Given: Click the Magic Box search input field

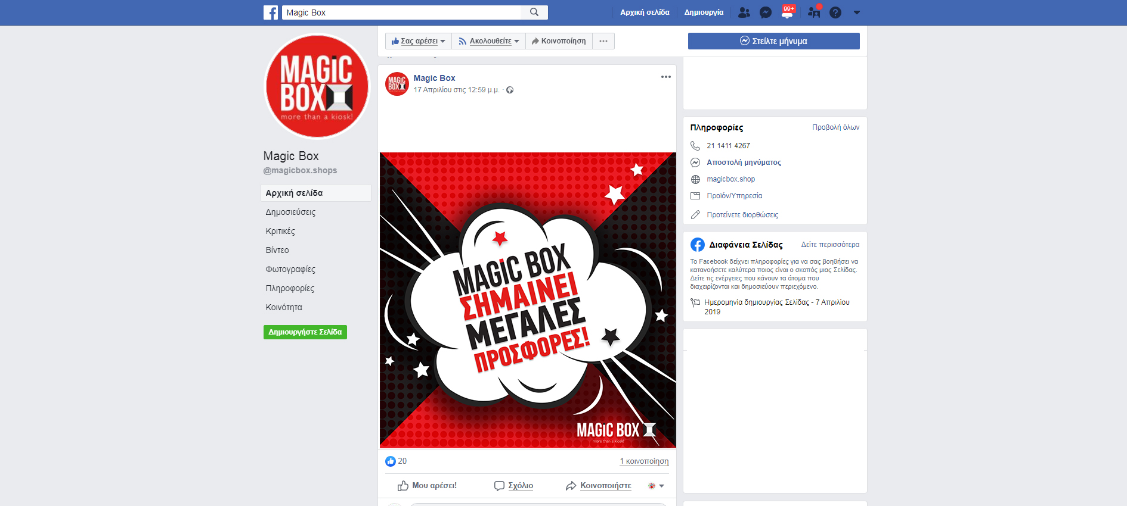Looking at the screenshot, I should (x=401, y=13).
